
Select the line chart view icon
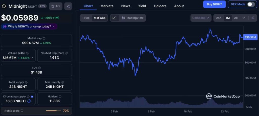click(x=114, y=18)
